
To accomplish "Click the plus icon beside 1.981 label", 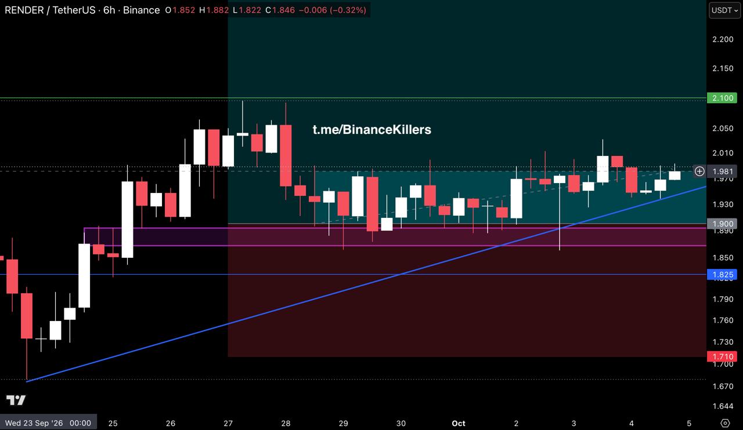I will (699, 171).
